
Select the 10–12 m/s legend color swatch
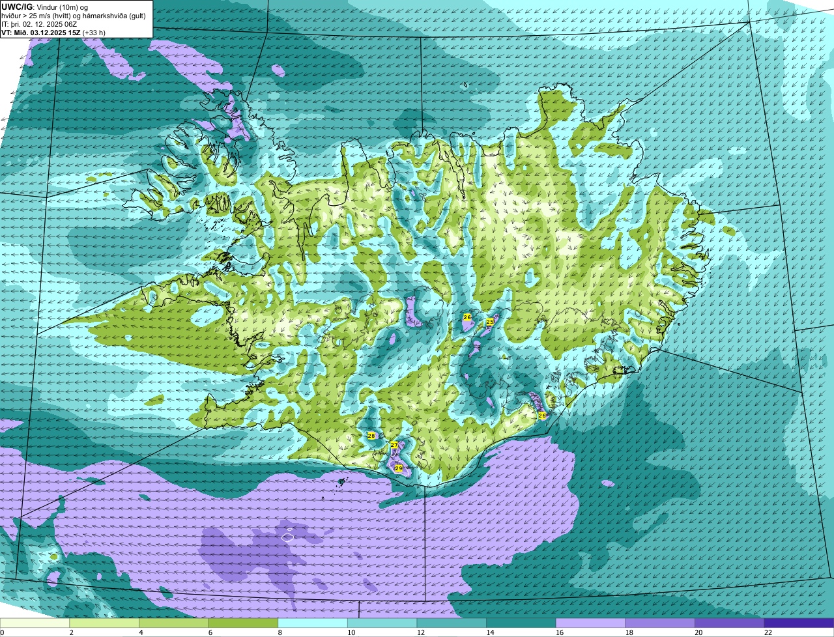pyautogui.click(x=382, y=623)
